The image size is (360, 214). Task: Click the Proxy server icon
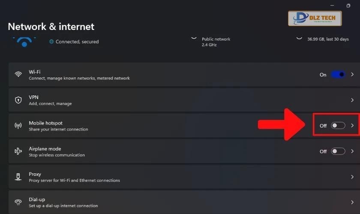pyautogui.click(x=18, y=177)
